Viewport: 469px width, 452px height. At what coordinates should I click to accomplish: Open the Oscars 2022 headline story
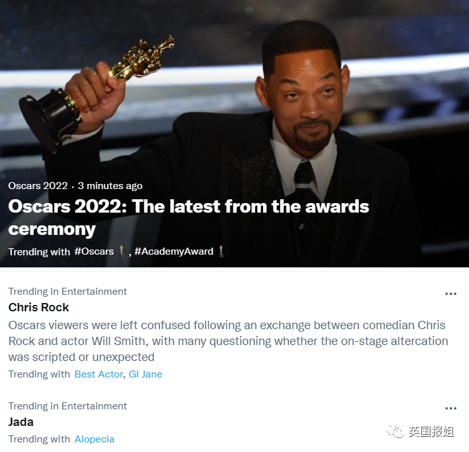pos(188,218)
